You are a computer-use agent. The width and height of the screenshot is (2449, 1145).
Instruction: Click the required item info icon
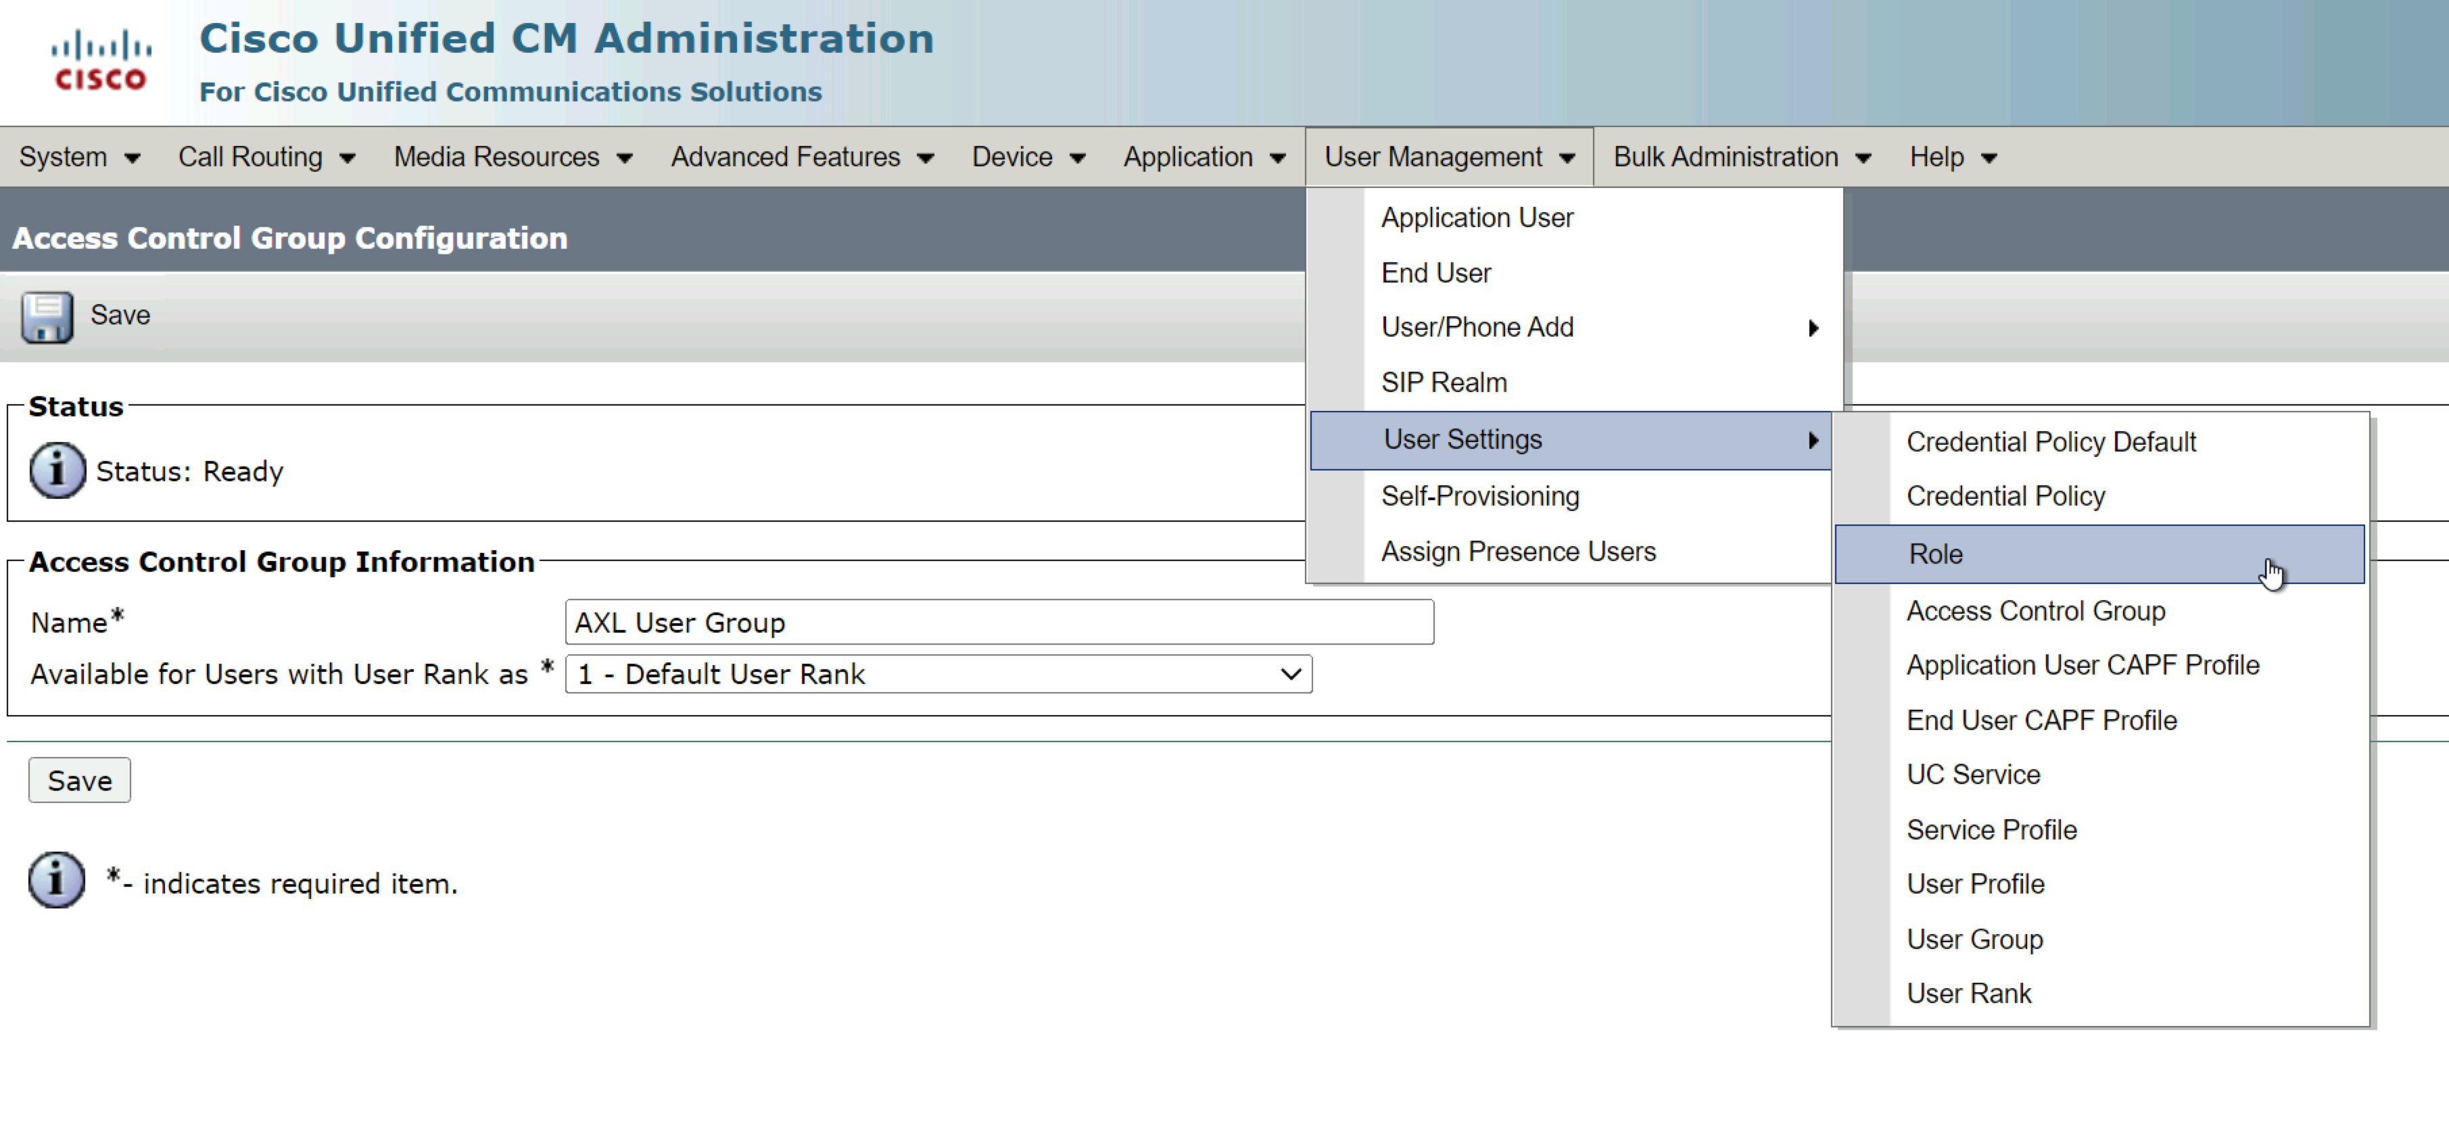[57, 880]
